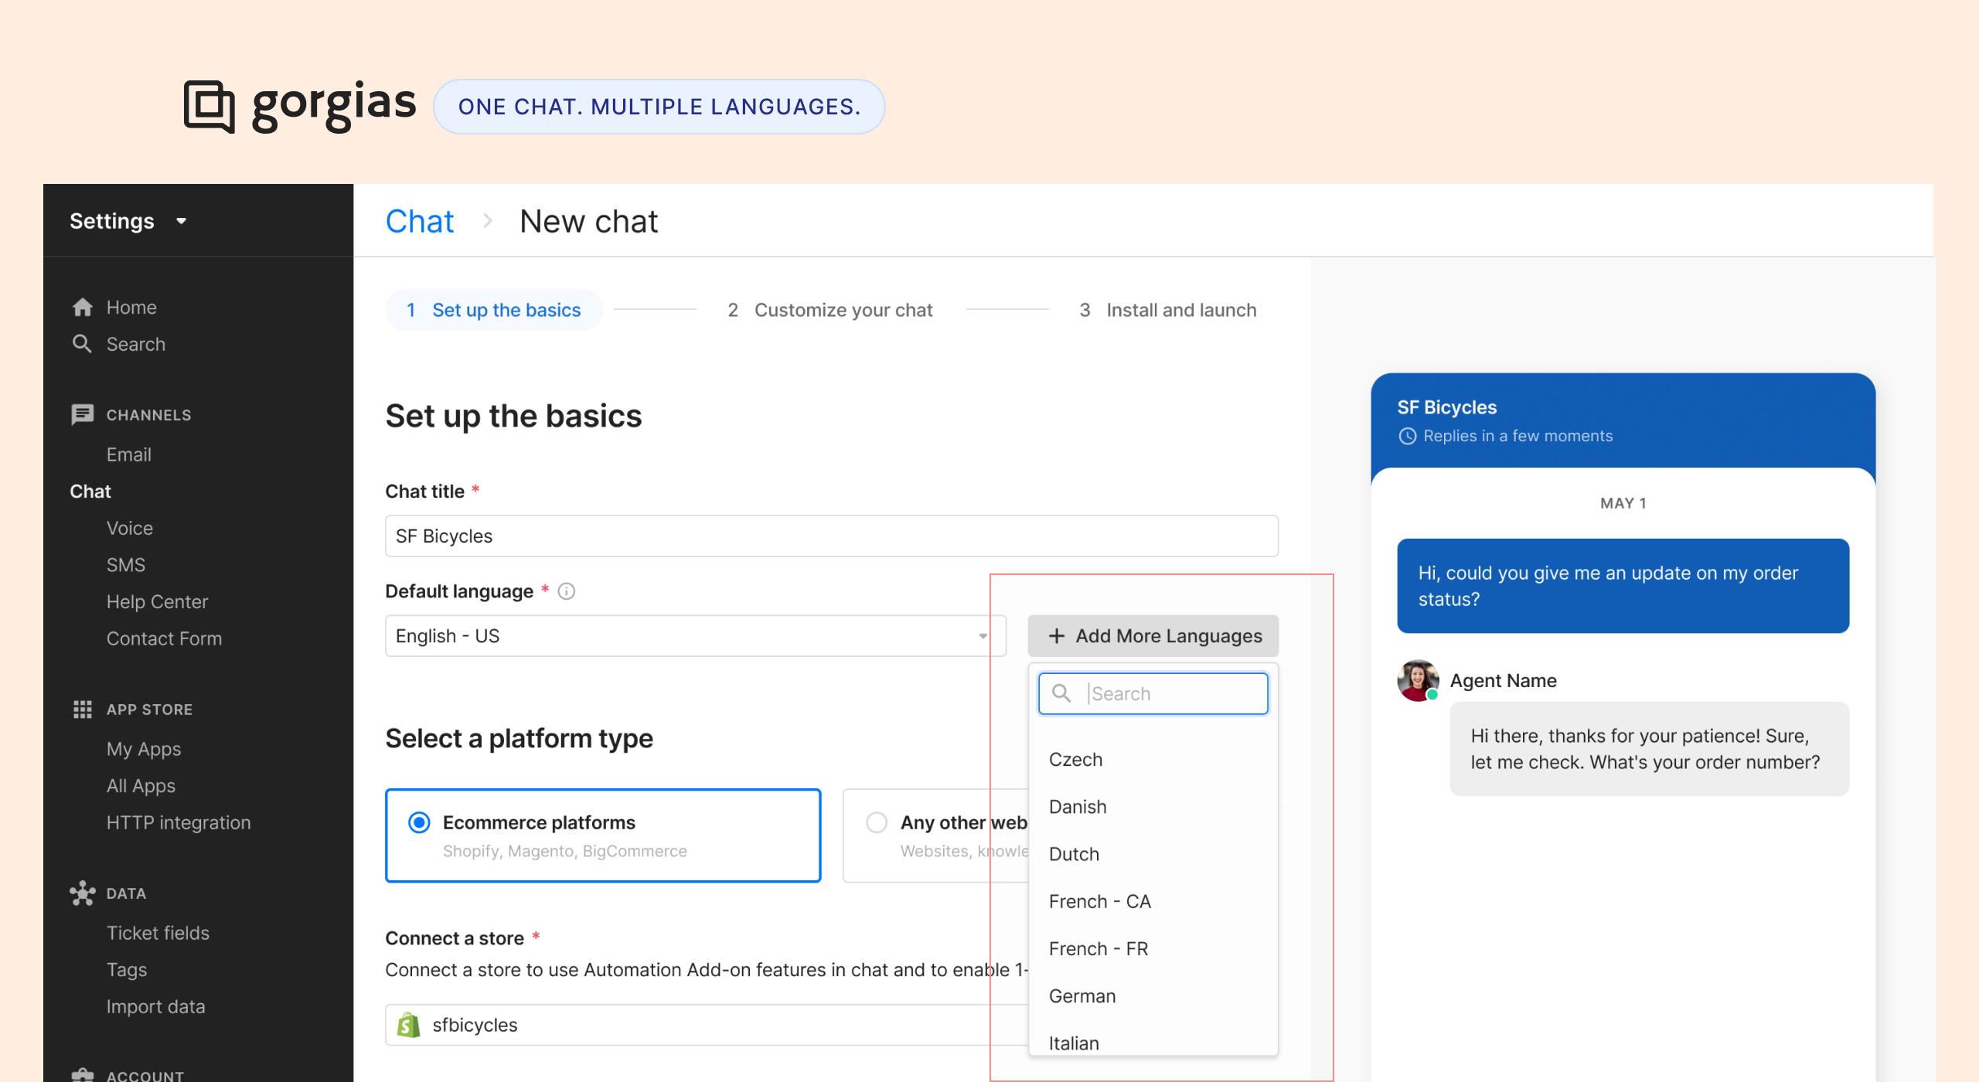Click the App Store grid icon
The height and width of the screenshot is (1082, 1979).
coord(82,709)
